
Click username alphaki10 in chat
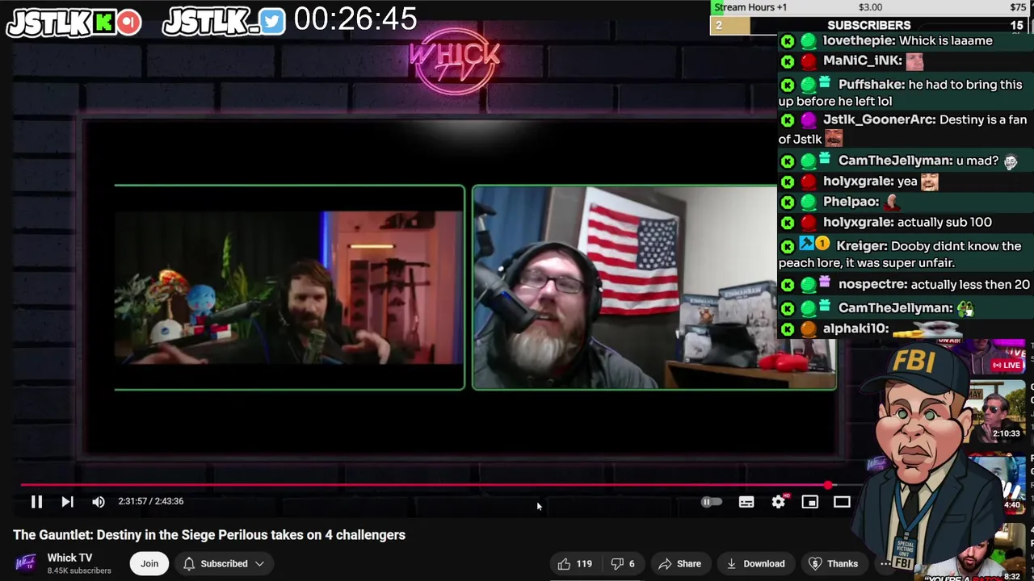(855, 328)
